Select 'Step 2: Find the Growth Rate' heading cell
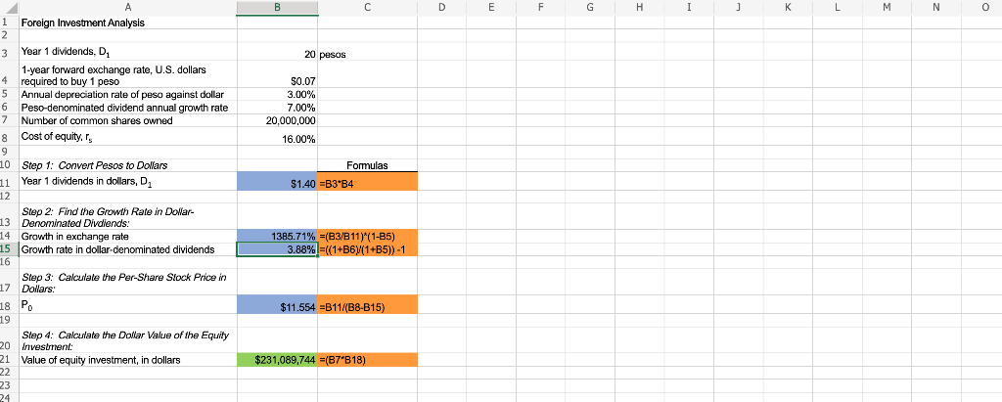This screenshot has width=1002, height=402. (x=128, y=217)
